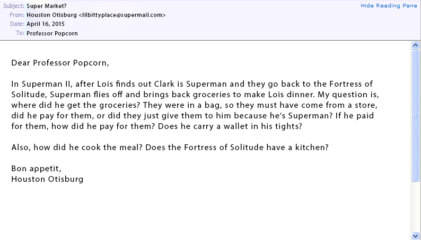
Task: Click the sender email address lilbittyplace@supermail.com
Action: pos(124,15)
